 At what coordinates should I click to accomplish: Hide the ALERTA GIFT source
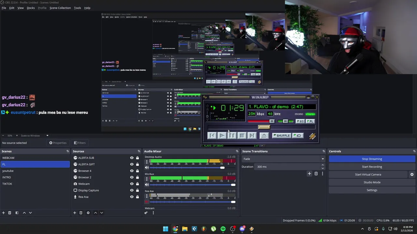pos(132,164)
